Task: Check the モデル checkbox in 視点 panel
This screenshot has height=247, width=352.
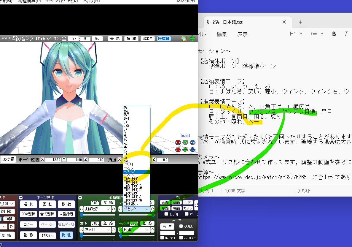Action: pos(166,214)
